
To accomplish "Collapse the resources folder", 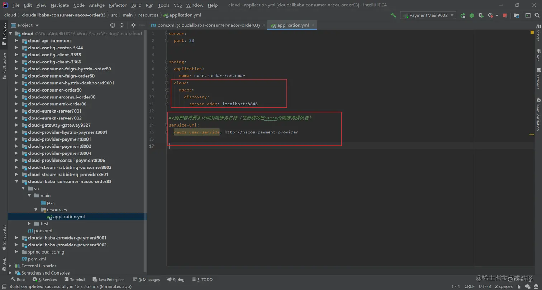I will 36,210.
